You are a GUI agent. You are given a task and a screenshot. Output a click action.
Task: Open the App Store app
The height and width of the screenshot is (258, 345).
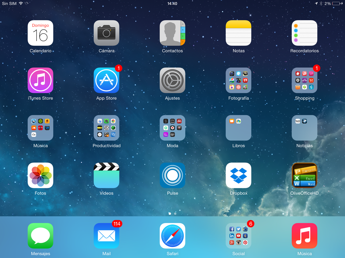click(106, 80)
